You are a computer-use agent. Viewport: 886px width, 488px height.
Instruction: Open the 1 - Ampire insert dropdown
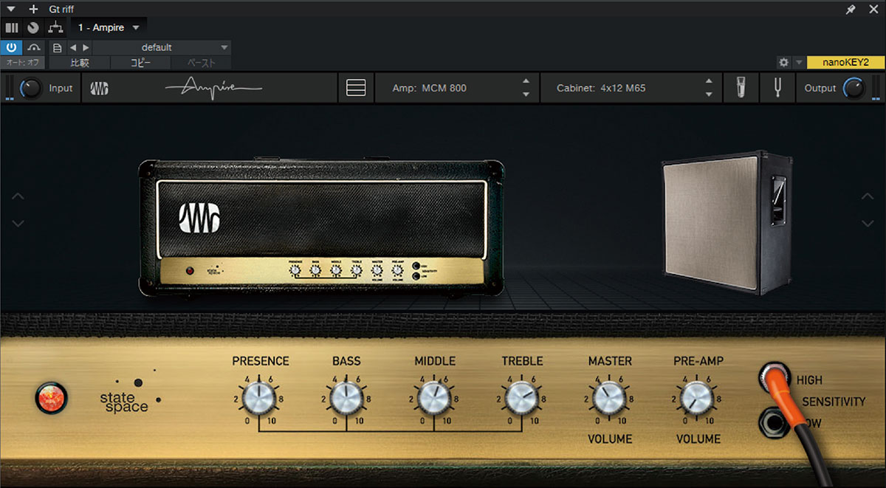pos(109,27)
